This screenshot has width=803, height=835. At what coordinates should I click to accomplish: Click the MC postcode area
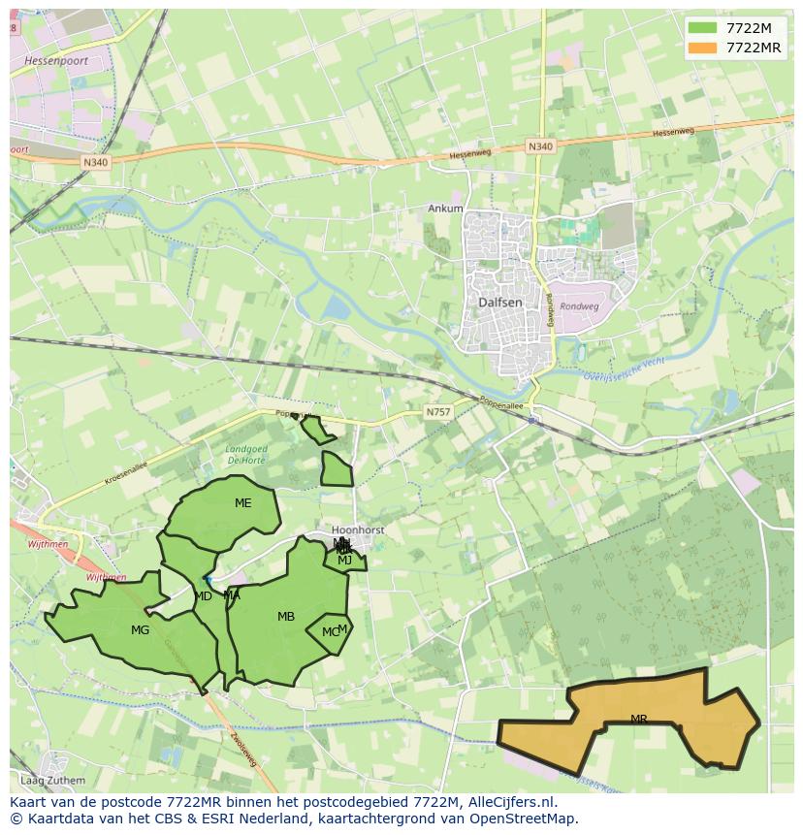point(329,632)
